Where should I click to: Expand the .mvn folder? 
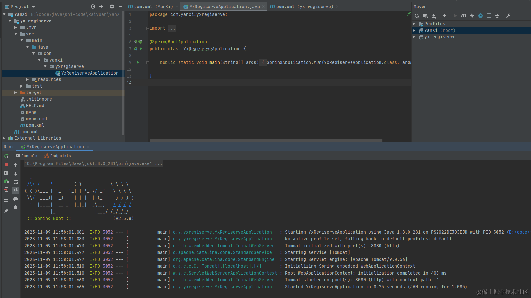(x=16, y=27)
